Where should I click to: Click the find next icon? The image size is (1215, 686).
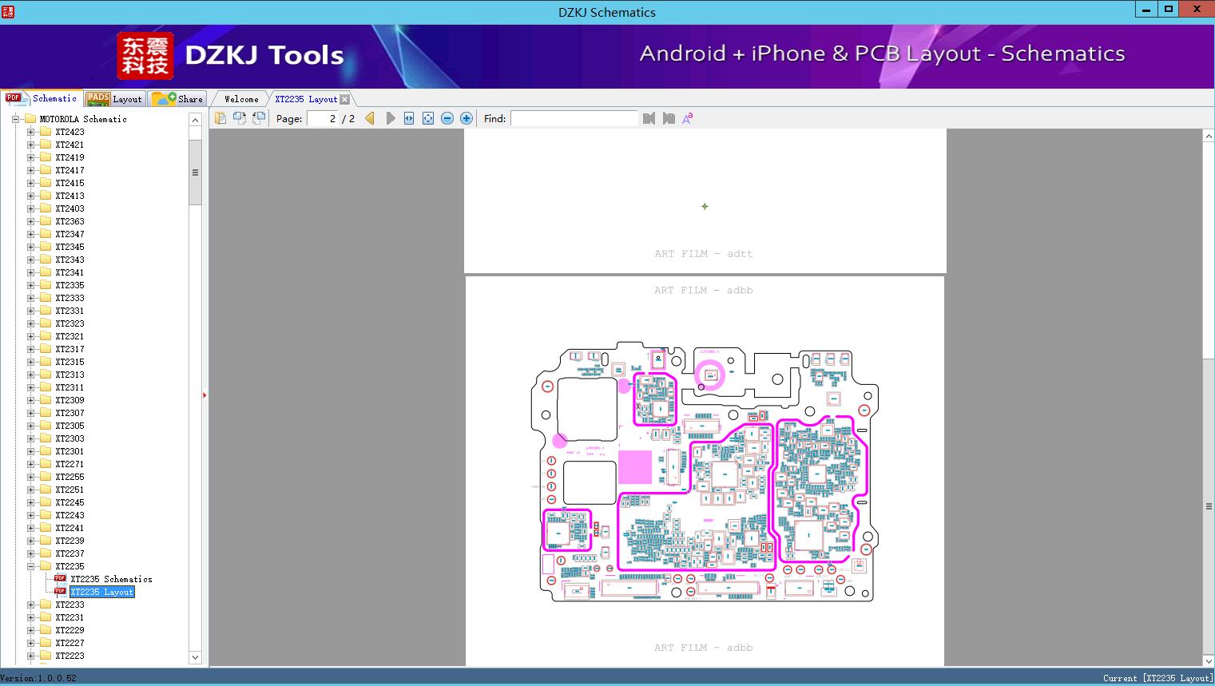(669, 118)
